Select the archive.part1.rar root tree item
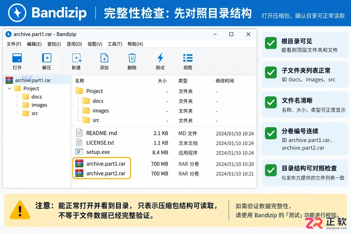 pyautogui.click(x=37, y=80)
